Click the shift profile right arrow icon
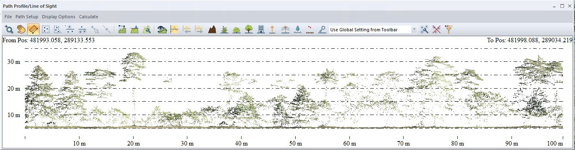Screen dimensions: 575x150 pos(199,29)
